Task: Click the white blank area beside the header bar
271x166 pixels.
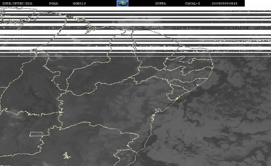Action: (258, 3)
